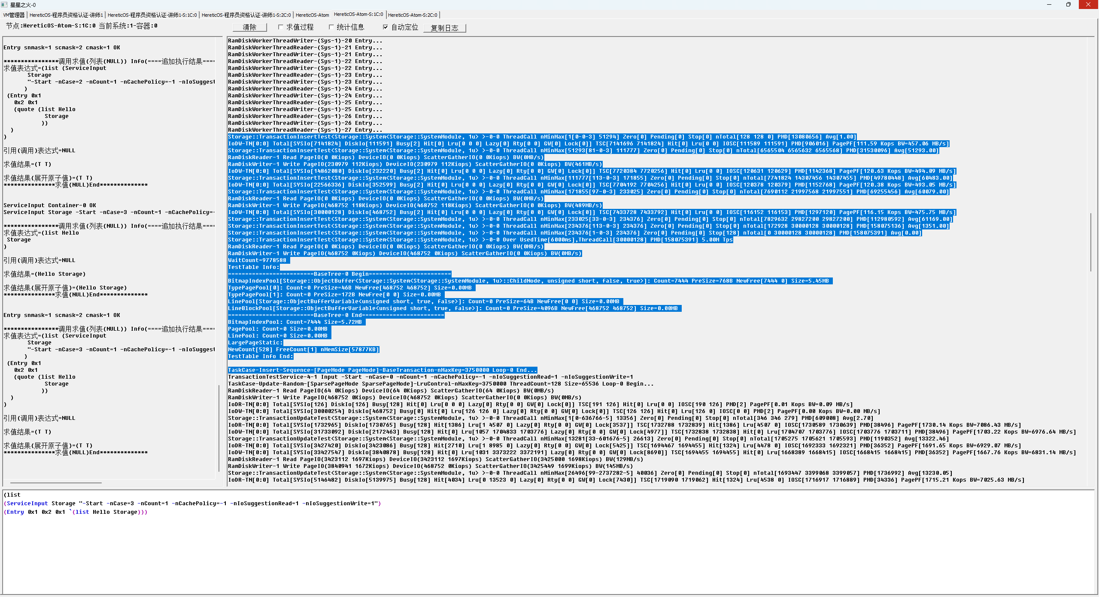The width and height of the screenshot is (1099, 597).
Task: Click the 复制日志 copy log button
Action: 444,28
